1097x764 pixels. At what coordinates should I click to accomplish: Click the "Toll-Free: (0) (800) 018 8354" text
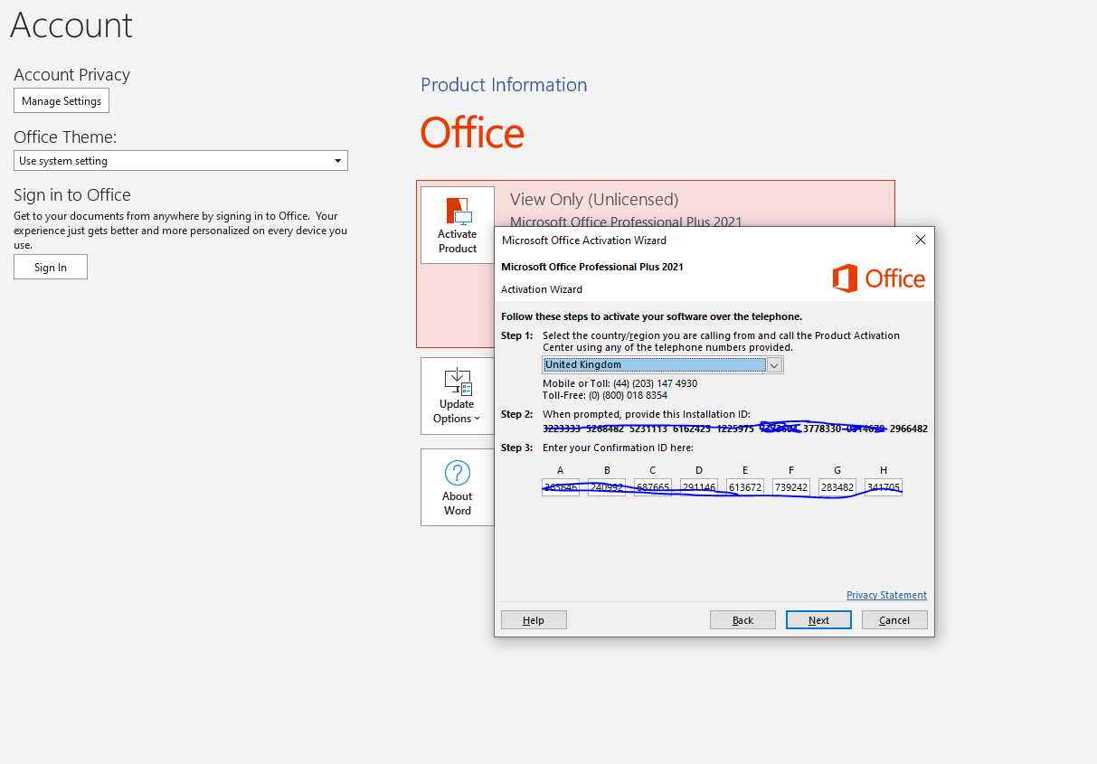click(605, 395)
